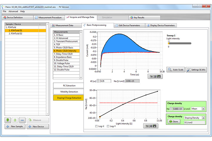Select measurement 4. TOF
The height and width of the screenshot is (141, 212).
pos(66,44)
